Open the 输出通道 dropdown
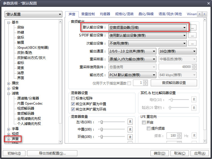 tap(132, 51)
